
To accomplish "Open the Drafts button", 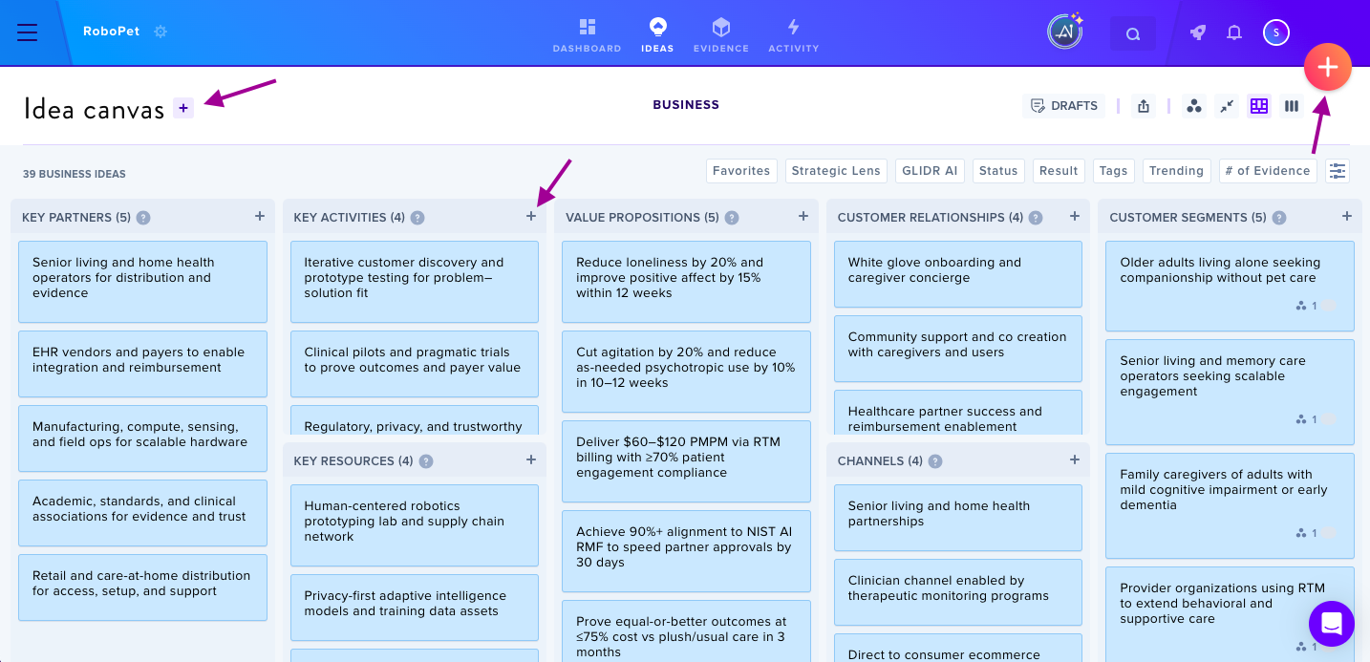I will point(1064,106).
